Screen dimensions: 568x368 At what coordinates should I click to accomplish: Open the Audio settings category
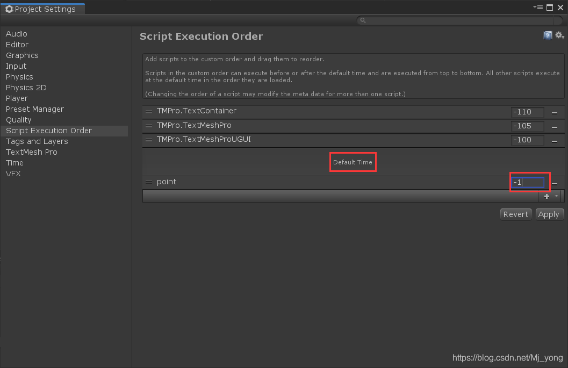[x=17, y=34]
